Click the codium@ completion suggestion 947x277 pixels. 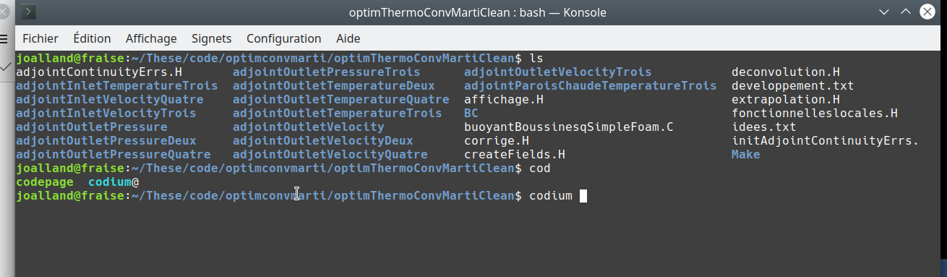(113, 182)
